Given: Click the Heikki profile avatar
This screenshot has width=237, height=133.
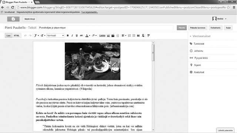Looking at the screenshot, I should 214,19.
